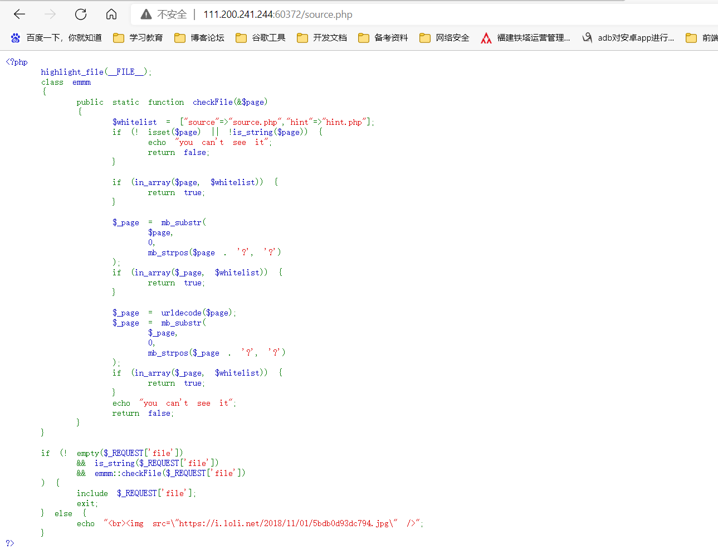
Task: Click the 博客论坛 folder icon
Action: pos(180,38)
